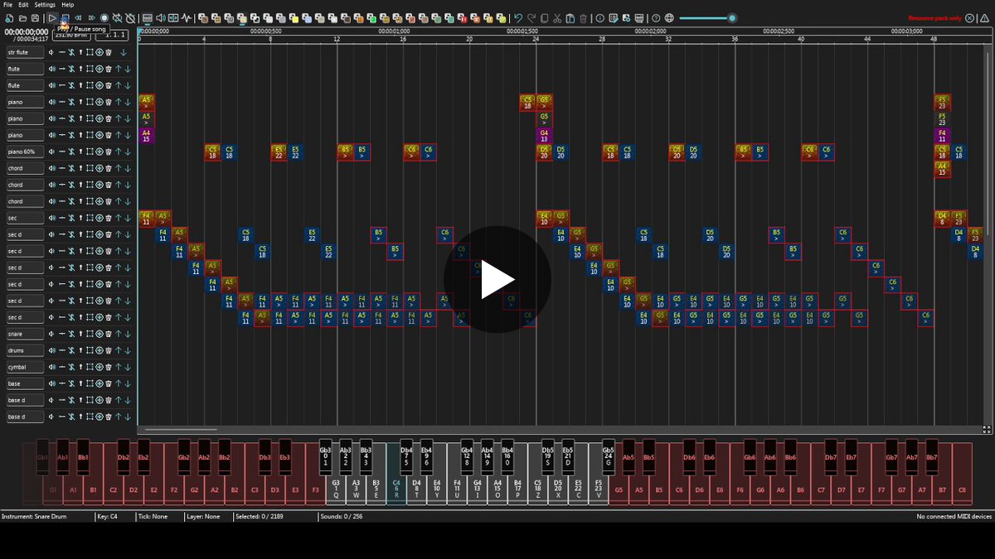Add a layer at the snare row
The image size is (995, 559).
pos(99,334)
